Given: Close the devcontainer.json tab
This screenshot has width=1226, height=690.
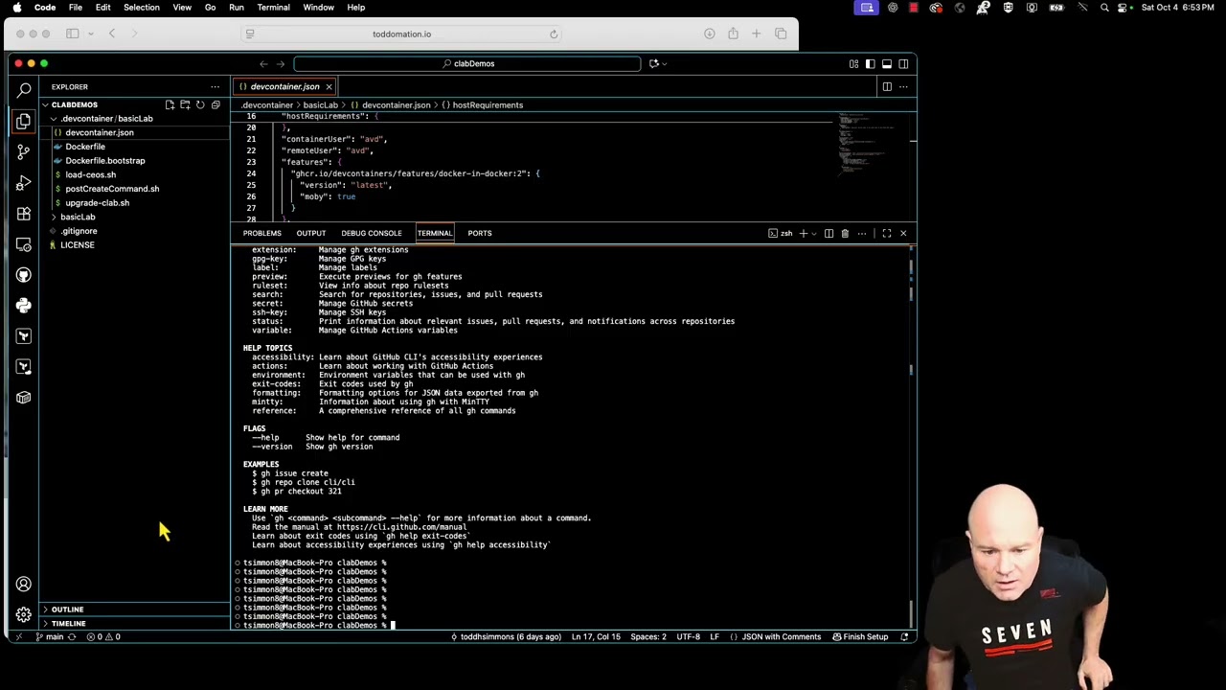Looking at the screenshot, I should click(x=329, y=86).
